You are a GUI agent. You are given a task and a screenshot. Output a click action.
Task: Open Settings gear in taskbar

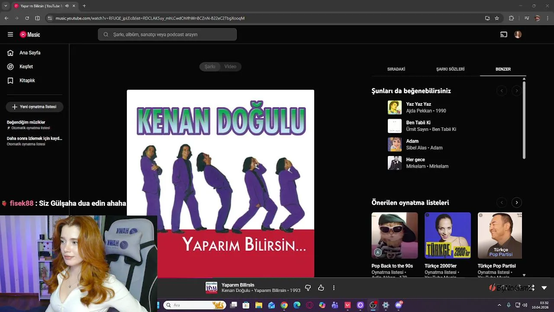[x=386, y=305]
